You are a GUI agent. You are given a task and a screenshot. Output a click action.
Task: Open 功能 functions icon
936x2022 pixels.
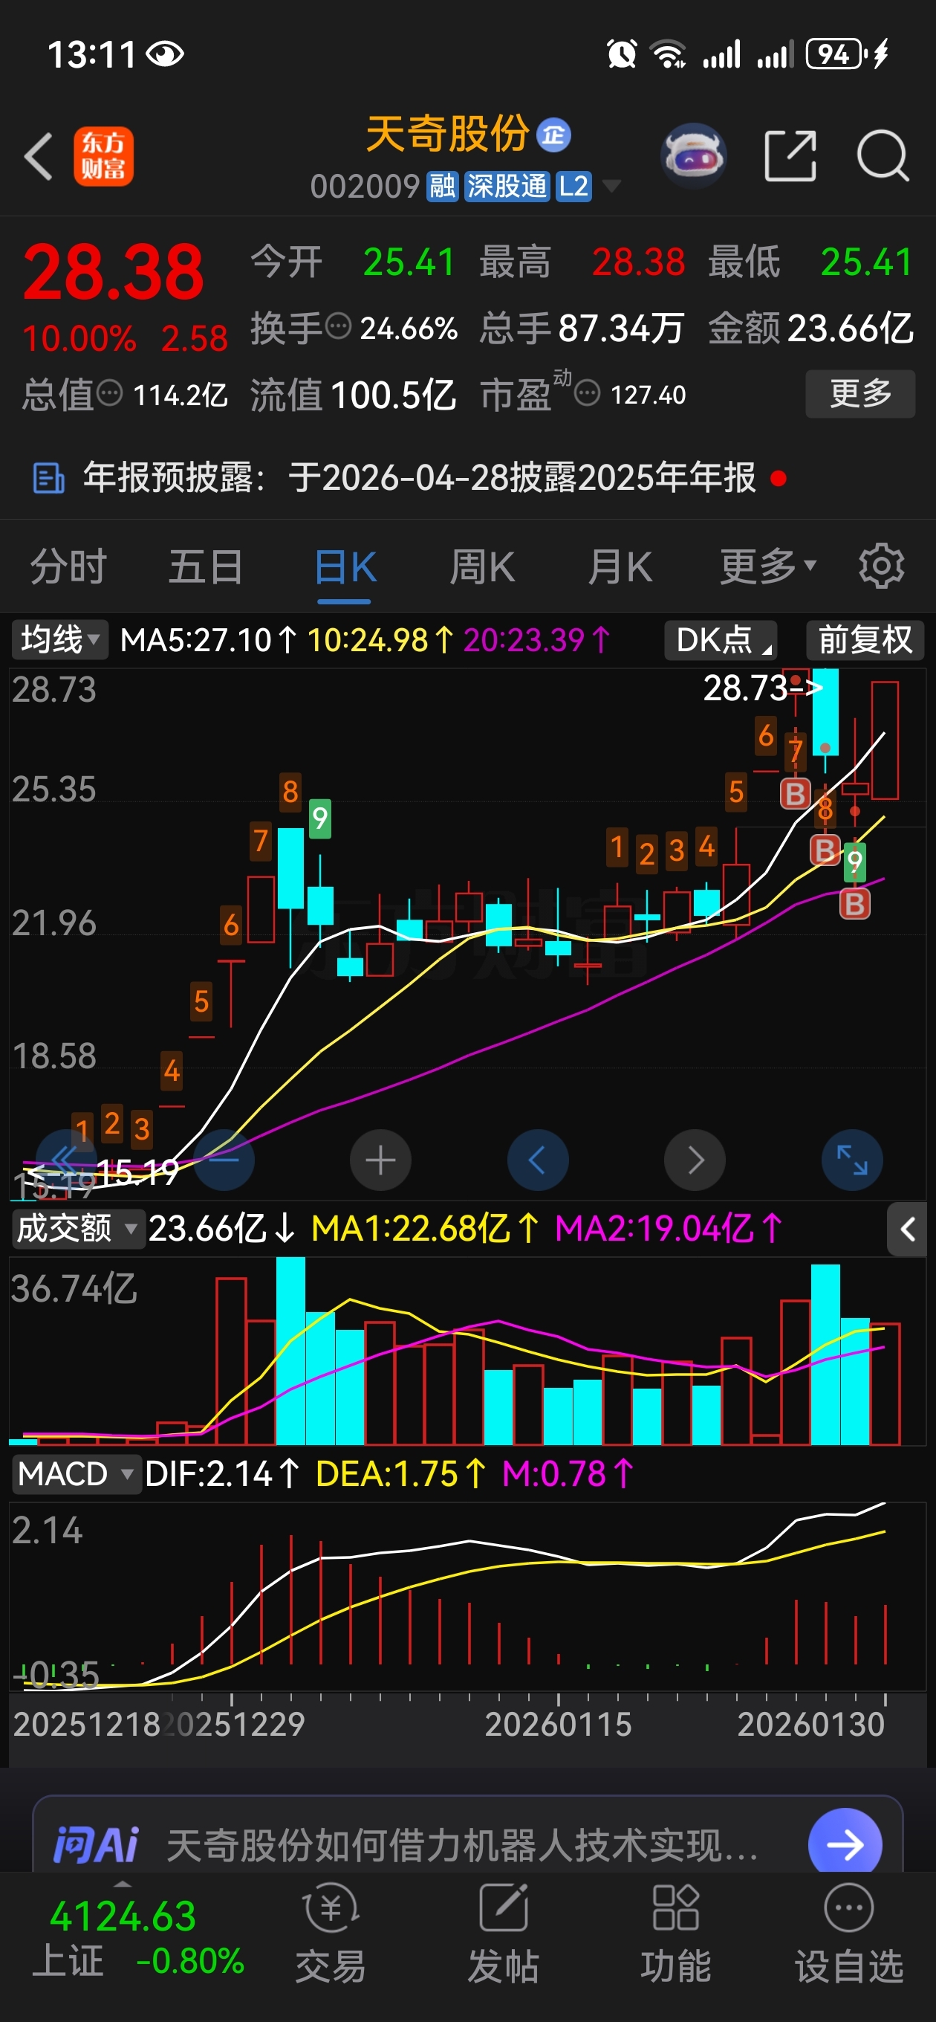pos(675,1935)
